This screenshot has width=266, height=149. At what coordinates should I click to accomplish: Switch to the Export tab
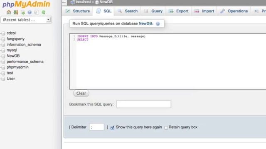click(178, 11)
